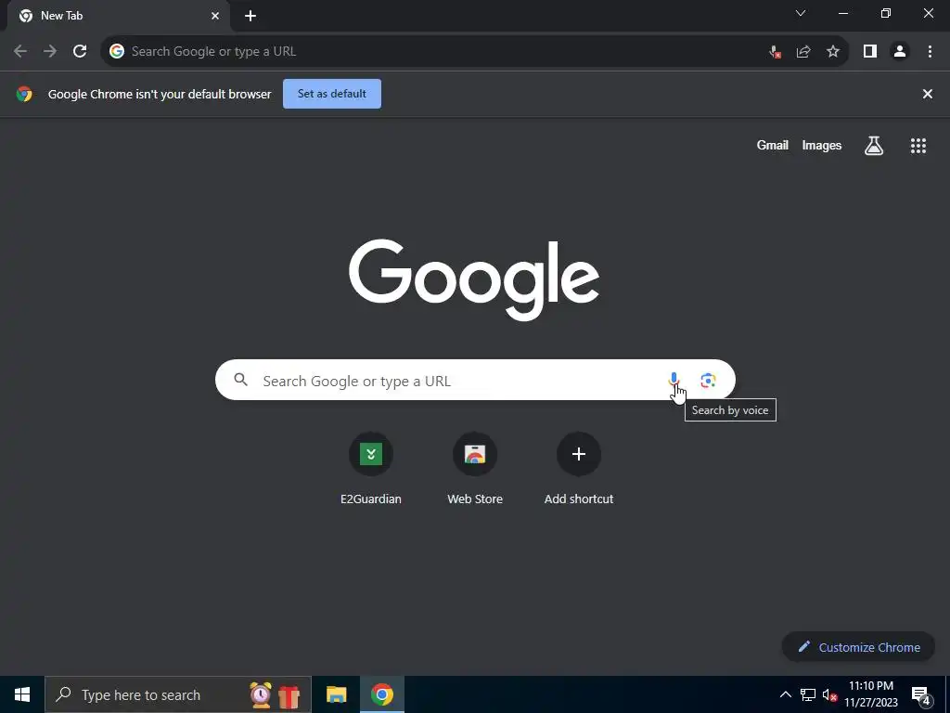950x713 pixels.
Task: Open Chrome's three-dot menu
Action: pos(930,52)
